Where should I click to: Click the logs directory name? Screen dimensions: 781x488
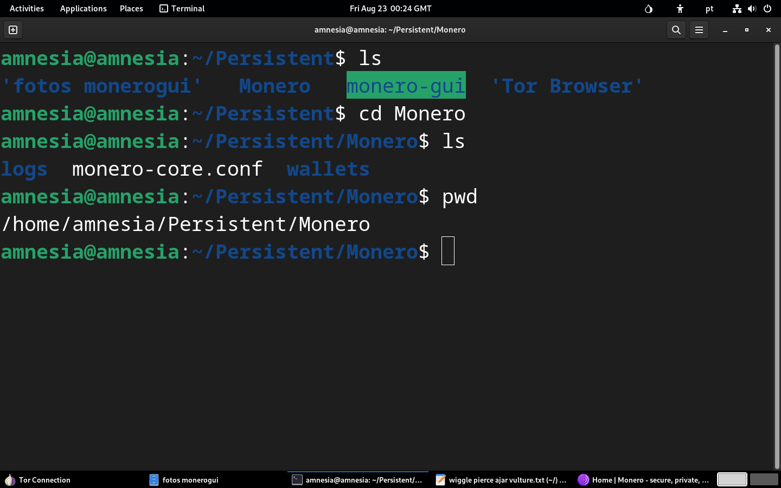24,170
